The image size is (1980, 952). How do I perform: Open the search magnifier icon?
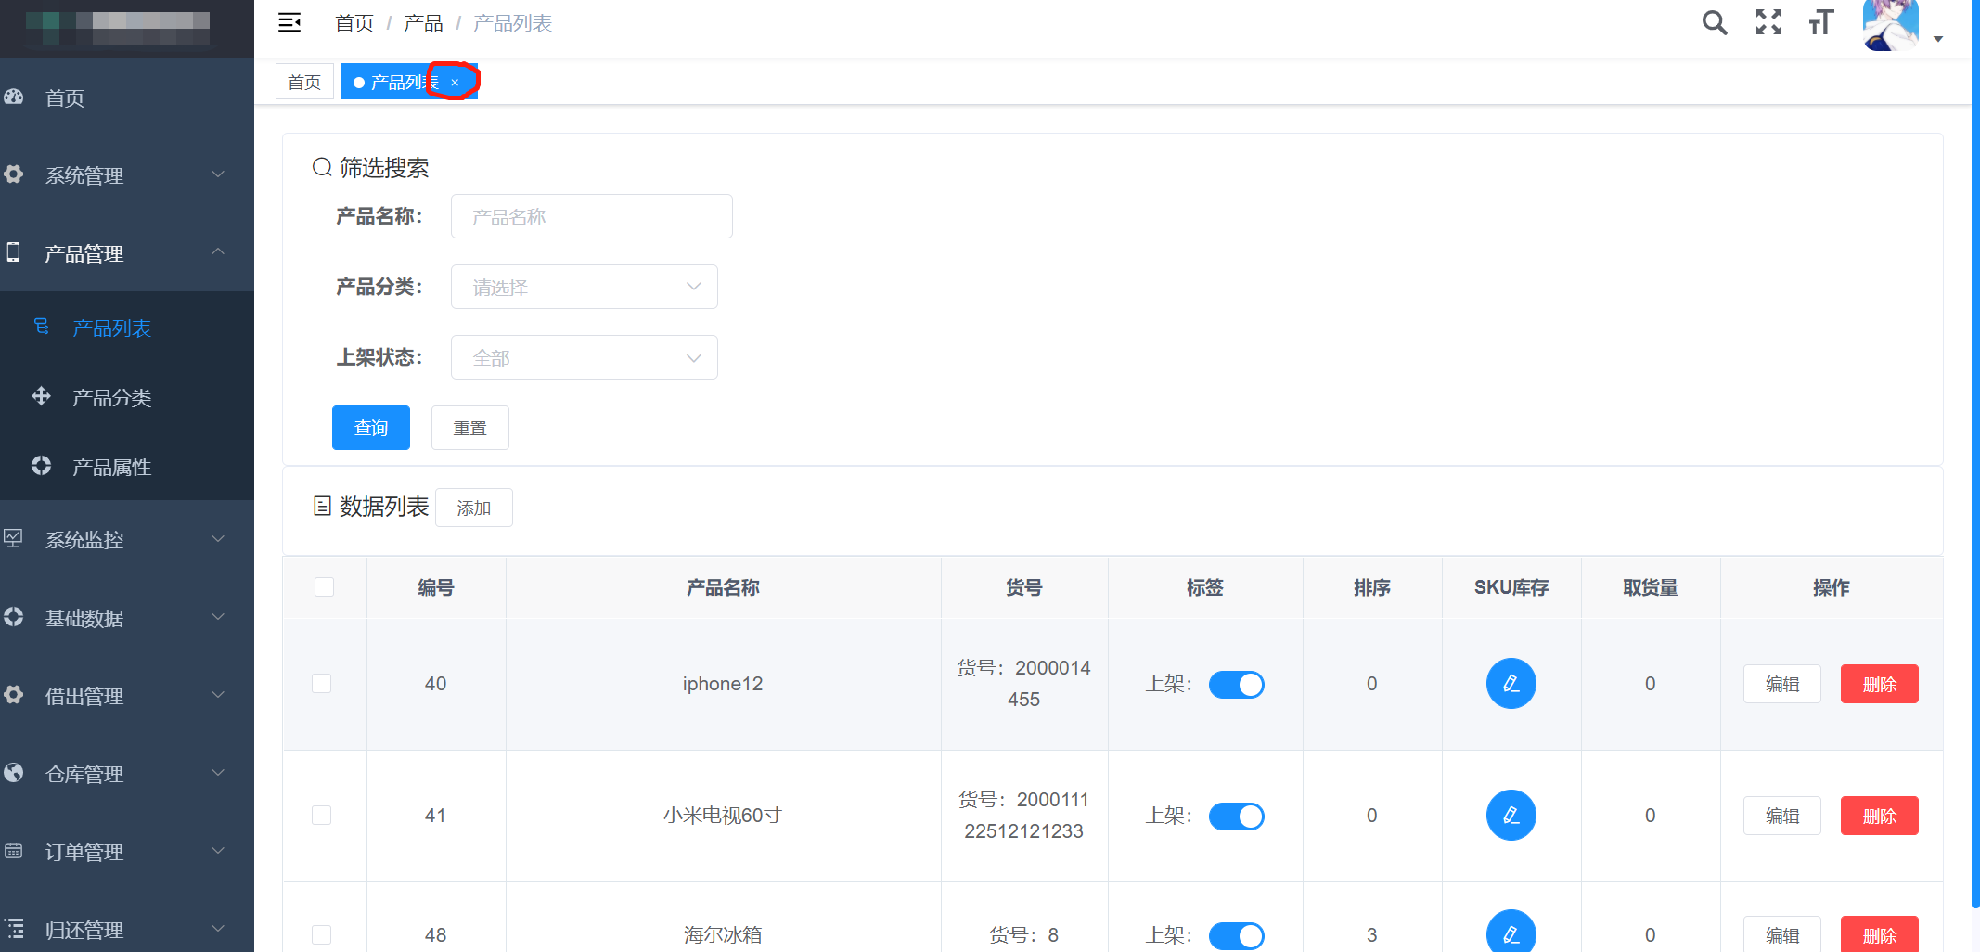[1715, 22]
